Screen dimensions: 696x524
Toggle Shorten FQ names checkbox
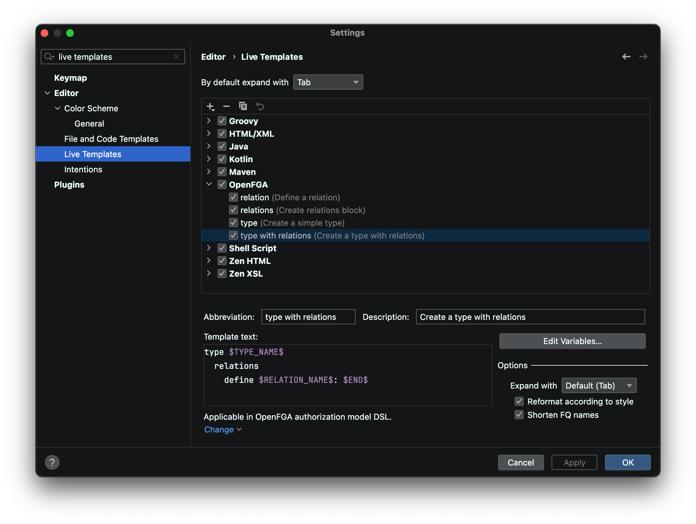(519, 415)
